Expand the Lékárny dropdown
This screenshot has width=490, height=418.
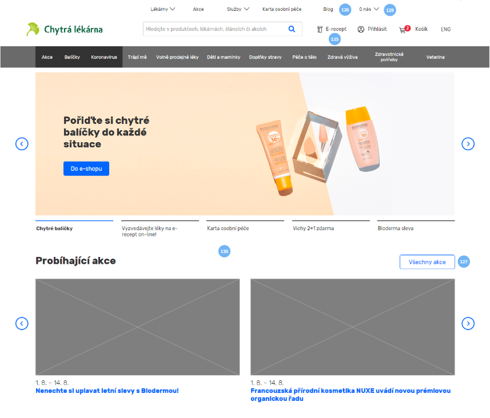point(162,9)
